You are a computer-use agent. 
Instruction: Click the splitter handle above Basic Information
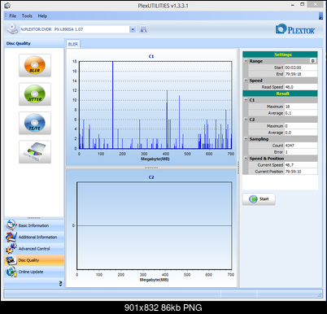(x=34, y=218)
